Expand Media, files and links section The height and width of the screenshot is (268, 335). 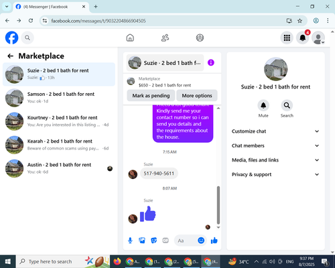pos(275,160)
